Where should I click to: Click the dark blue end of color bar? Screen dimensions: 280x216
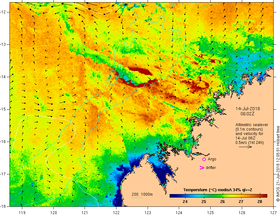(x=172, y=196)
